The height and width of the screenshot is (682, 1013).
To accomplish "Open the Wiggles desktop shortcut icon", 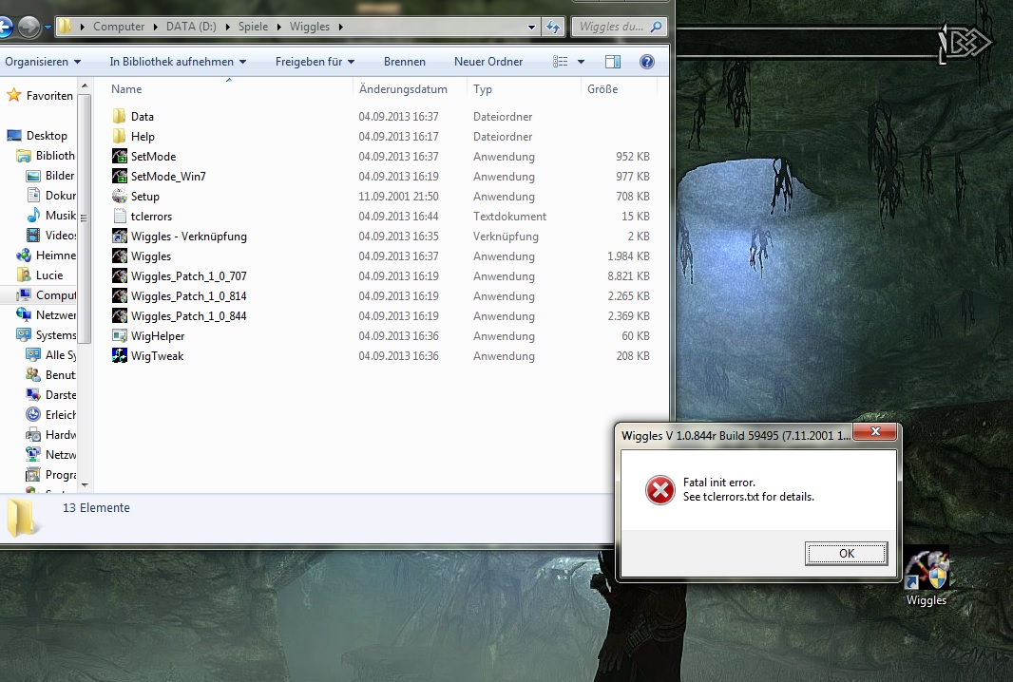I will coord(927,568).
